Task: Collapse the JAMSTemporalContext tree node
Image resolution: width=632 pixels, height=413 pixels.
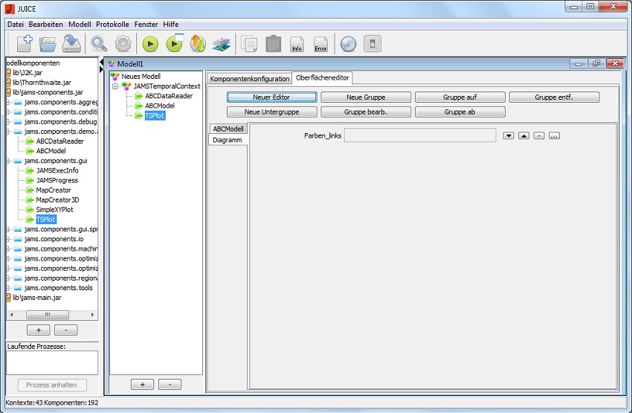Action: pyautogui.click(x=116, y=86)
